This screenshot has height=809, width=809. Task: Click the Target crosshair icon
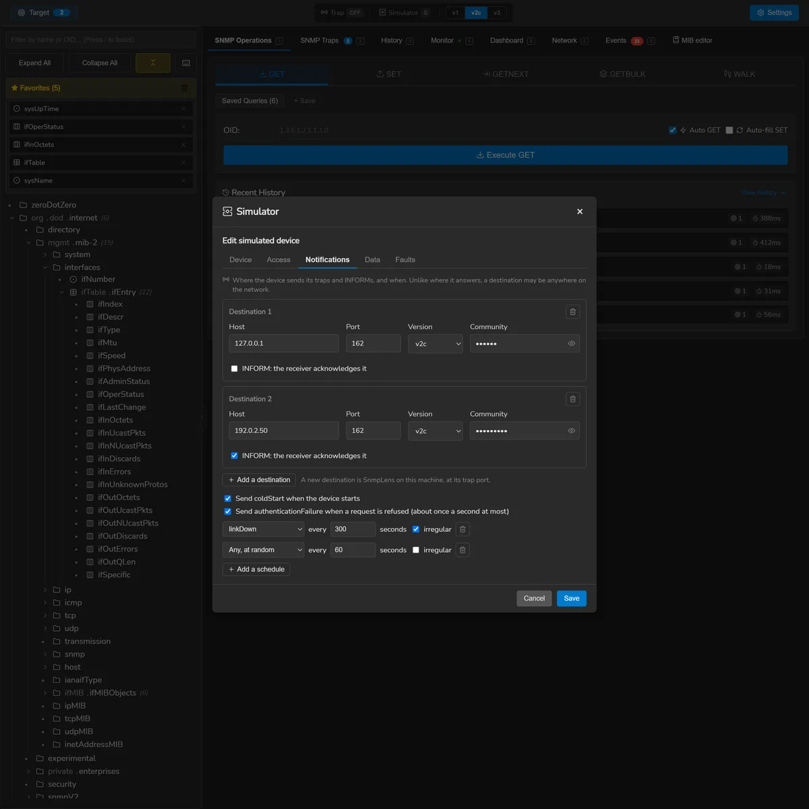[x=22, y=13]
